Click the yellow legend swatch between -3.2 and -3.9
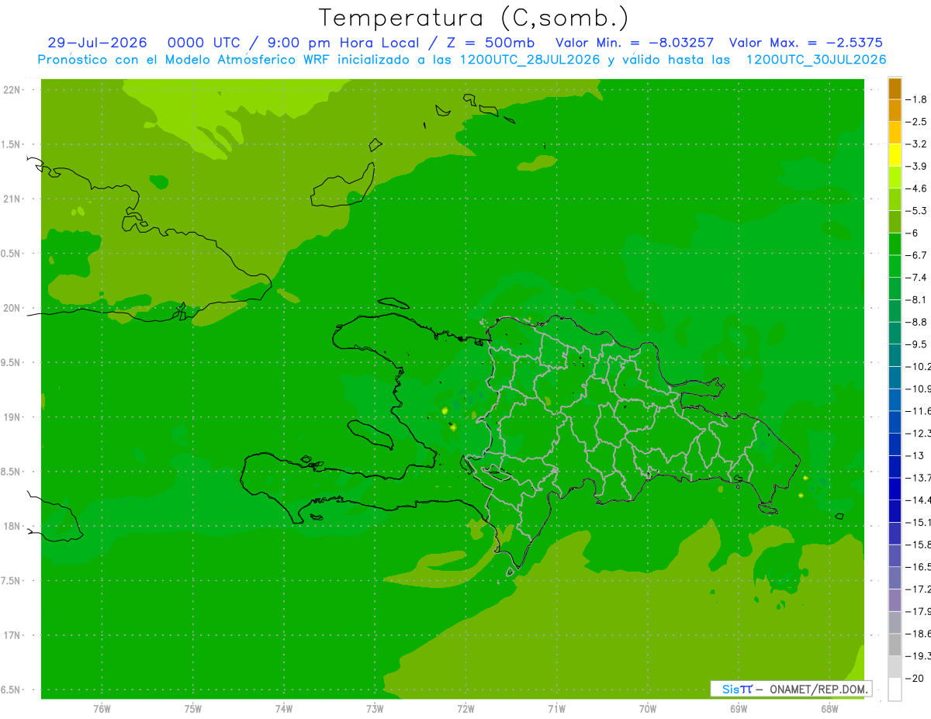The image size is (931, 719). click(895, 155)
